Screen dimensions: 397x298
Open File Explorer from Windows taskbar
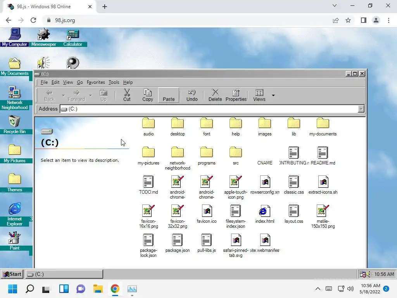[x=98, y=289]
